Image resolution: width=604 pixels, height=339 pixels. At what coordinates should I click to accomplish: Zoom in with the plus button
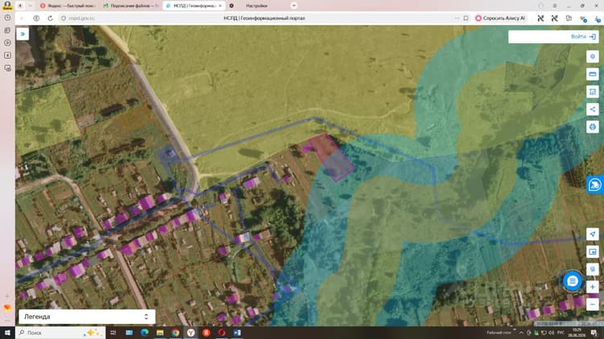[593, 287]
